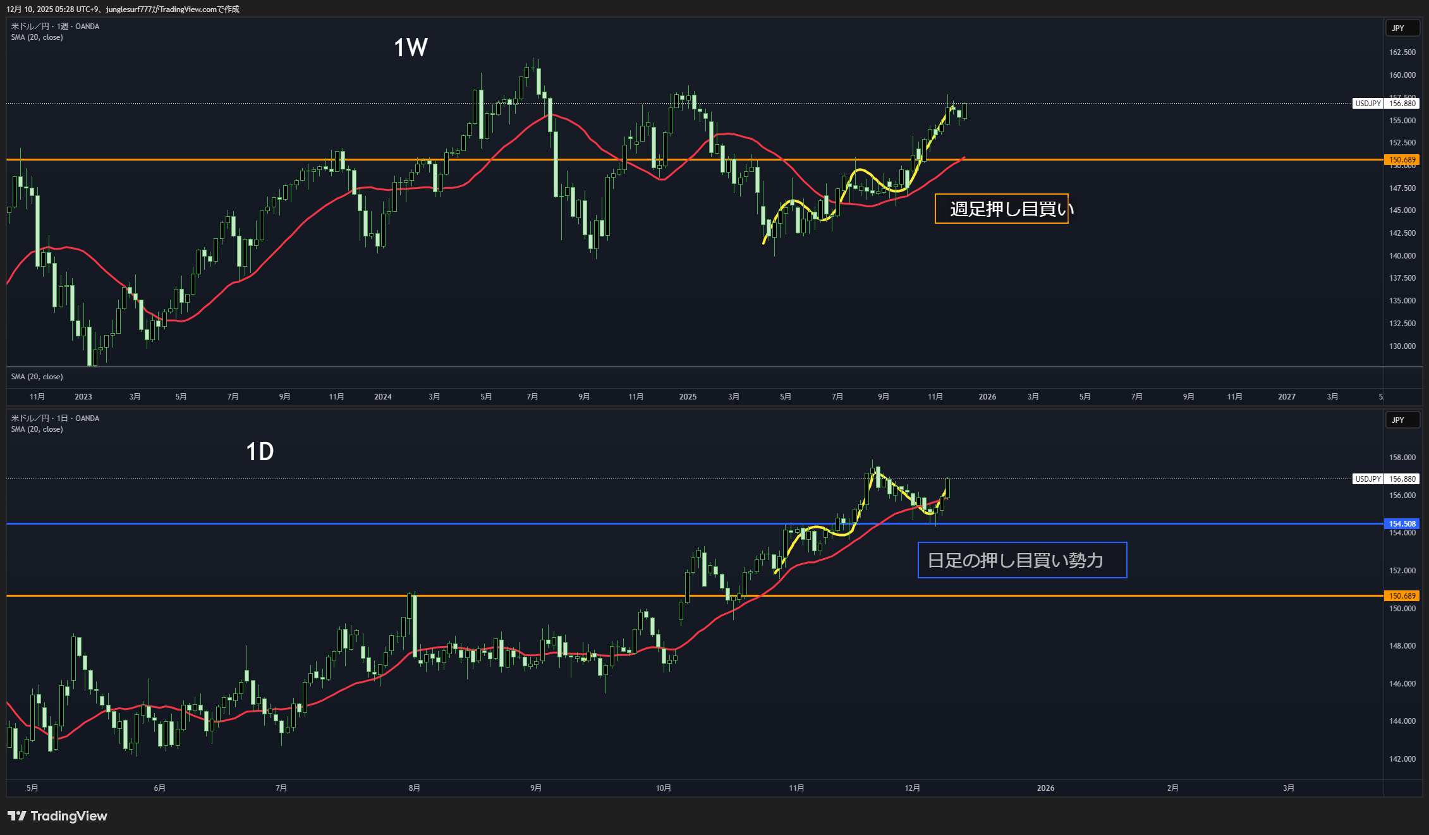Image resolution: width=1429 pixels, height=835 pixels.
Task: Click the 2026 marker on daily time axis
Action: (1045, 788)
